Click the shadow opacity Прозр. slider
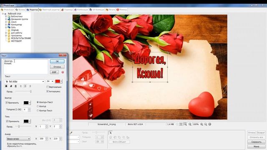Image resolution: width=267 pixels, height=150 pixels. pyautogui.click(x=23, y=126)
